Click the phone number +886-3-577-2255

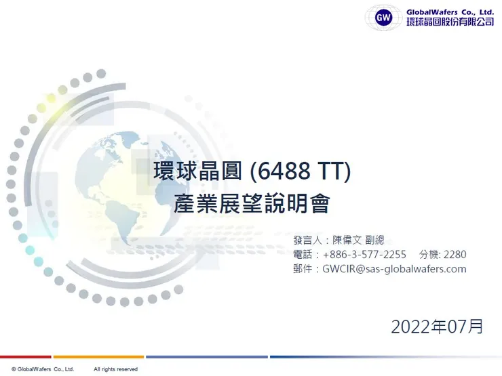[x=364, y=255]
